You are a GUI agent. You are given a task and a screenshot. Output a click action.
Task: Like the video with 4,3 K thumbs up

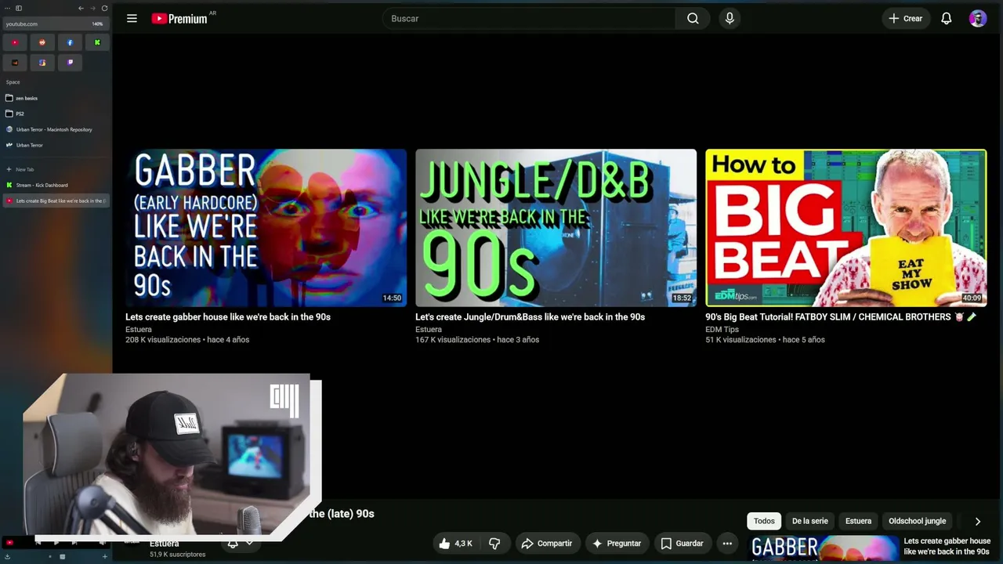point(455,543)
